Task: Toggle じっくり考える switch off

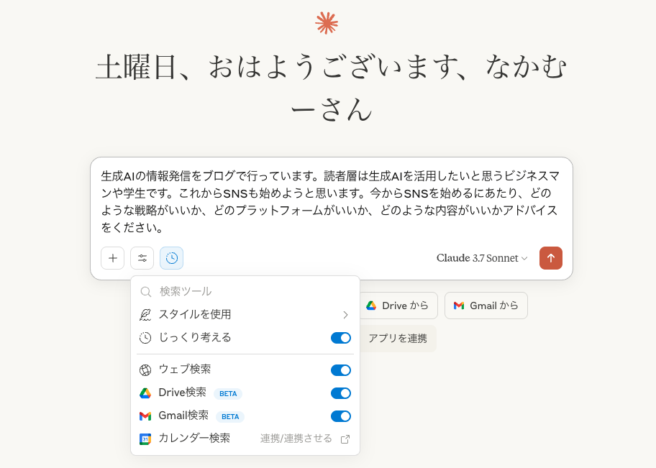Action: tap(341, 338)
